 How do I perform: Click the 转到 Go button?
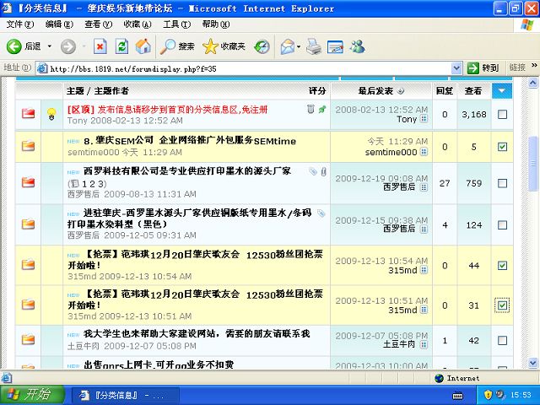click(x=484, y=67)
